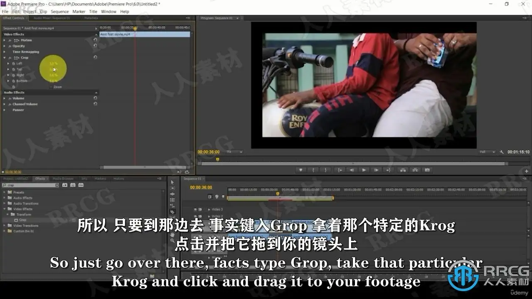Collapse the Video Effects folder
The width and height of the screenshot is (532, 299).
[5, 209]
